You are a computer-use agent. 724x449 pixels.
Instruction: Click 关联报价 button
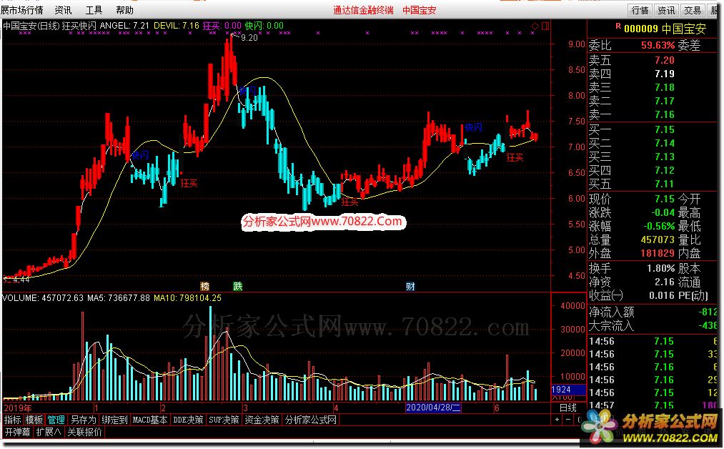pyautogui.click(x=85, y=432)
